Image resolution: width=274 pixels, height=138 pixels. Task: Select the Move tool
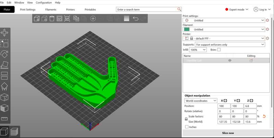point(4,32)
